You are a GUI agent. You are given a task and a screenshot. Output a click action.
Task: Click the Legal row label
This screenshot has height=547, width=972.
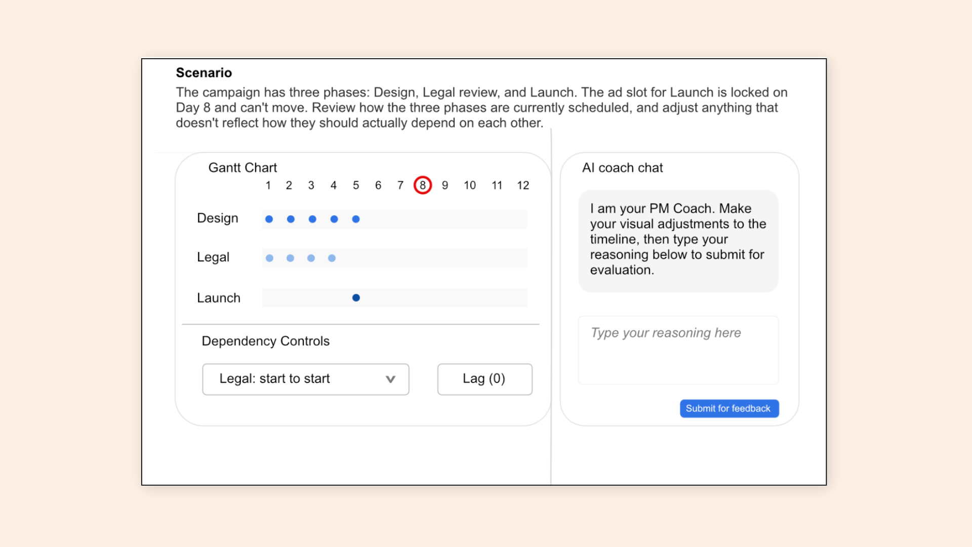[x=213, y=257]
